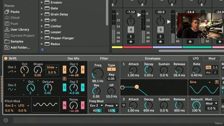Toggle Osc 2 filter routing arrow
Viewport: 224px width, 126px height.
[83, 87]
